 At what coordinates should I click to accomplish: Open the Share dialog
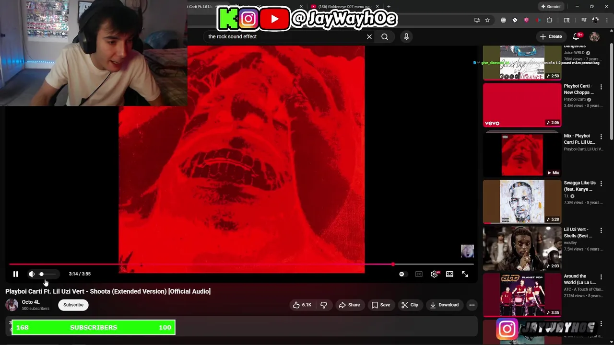(x=349, y=305)
